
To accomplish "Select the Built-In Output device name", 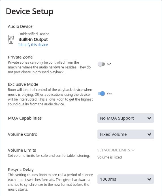I will (33, 39).
